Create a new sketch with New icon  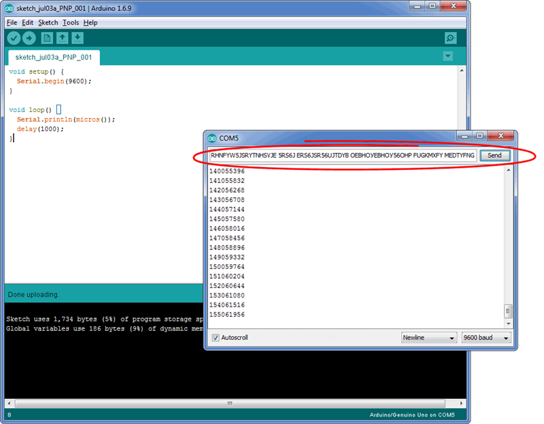click(x=47, y=38)
